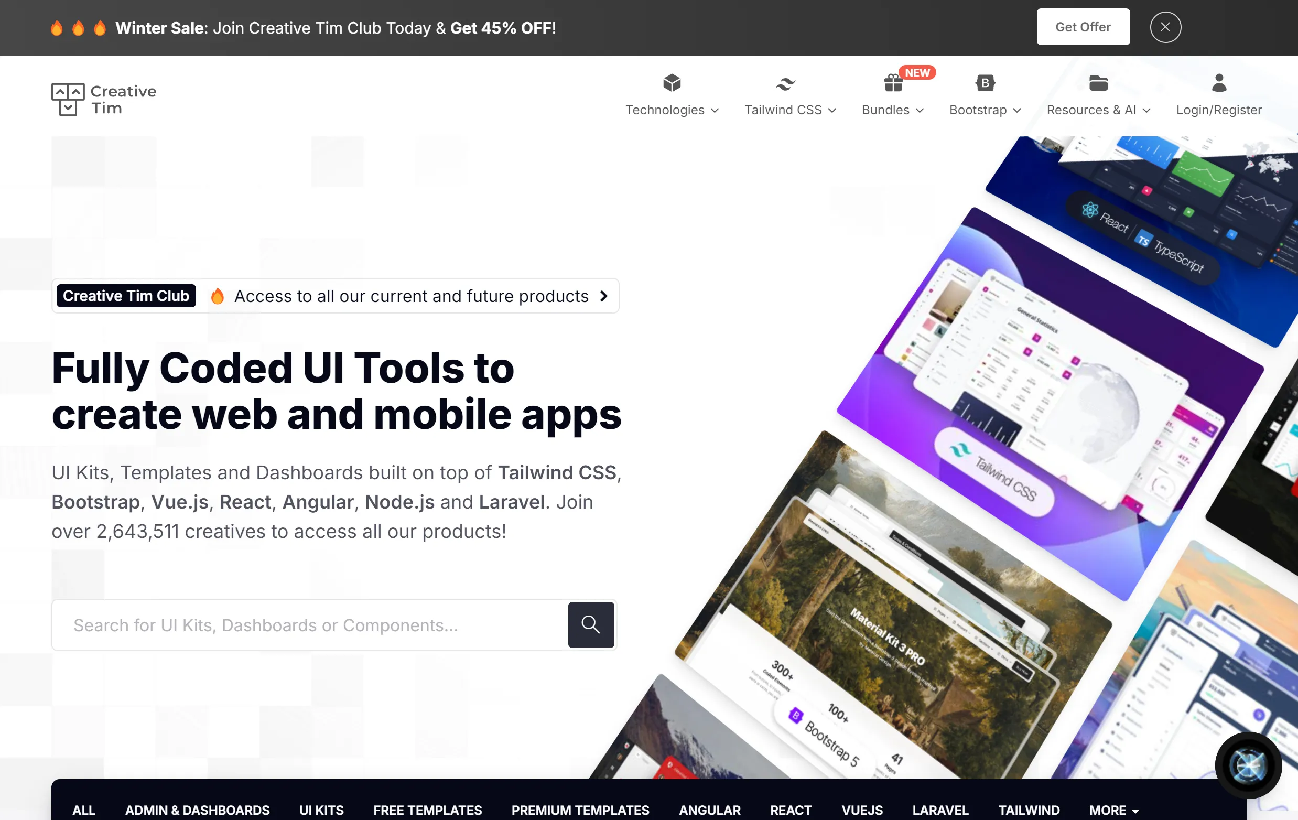This screenshot has width=1298, height=820.
Task: Select the ALL category tab
Action: tap(84, 810)
